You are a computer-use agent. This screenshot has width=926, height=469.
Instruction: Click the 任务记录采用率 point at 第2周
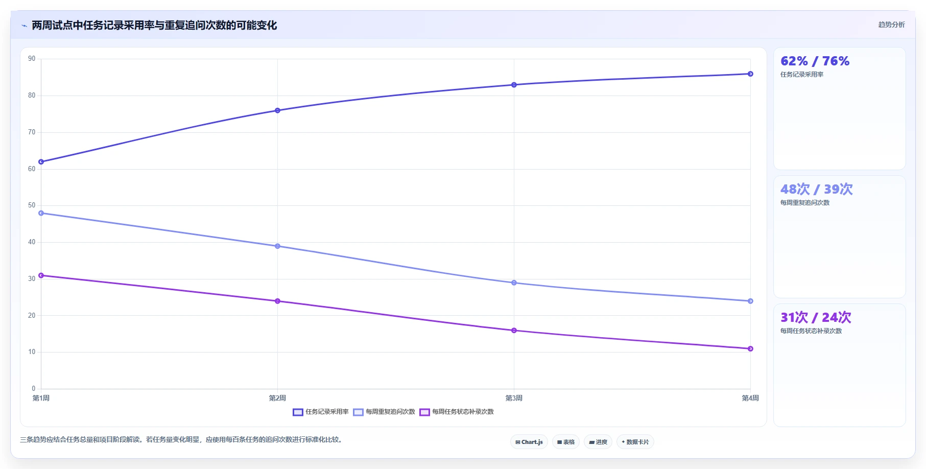tap(277, 110)
